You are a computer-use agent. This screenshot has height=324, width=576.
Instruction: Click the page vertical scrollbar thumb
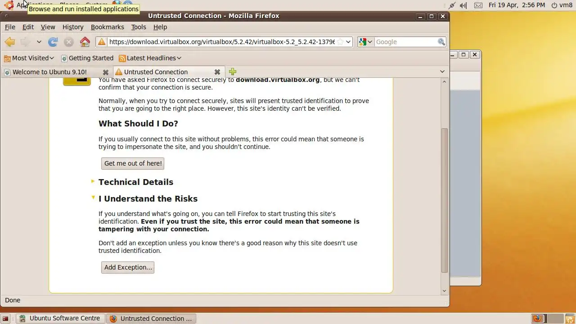[444, 200]
